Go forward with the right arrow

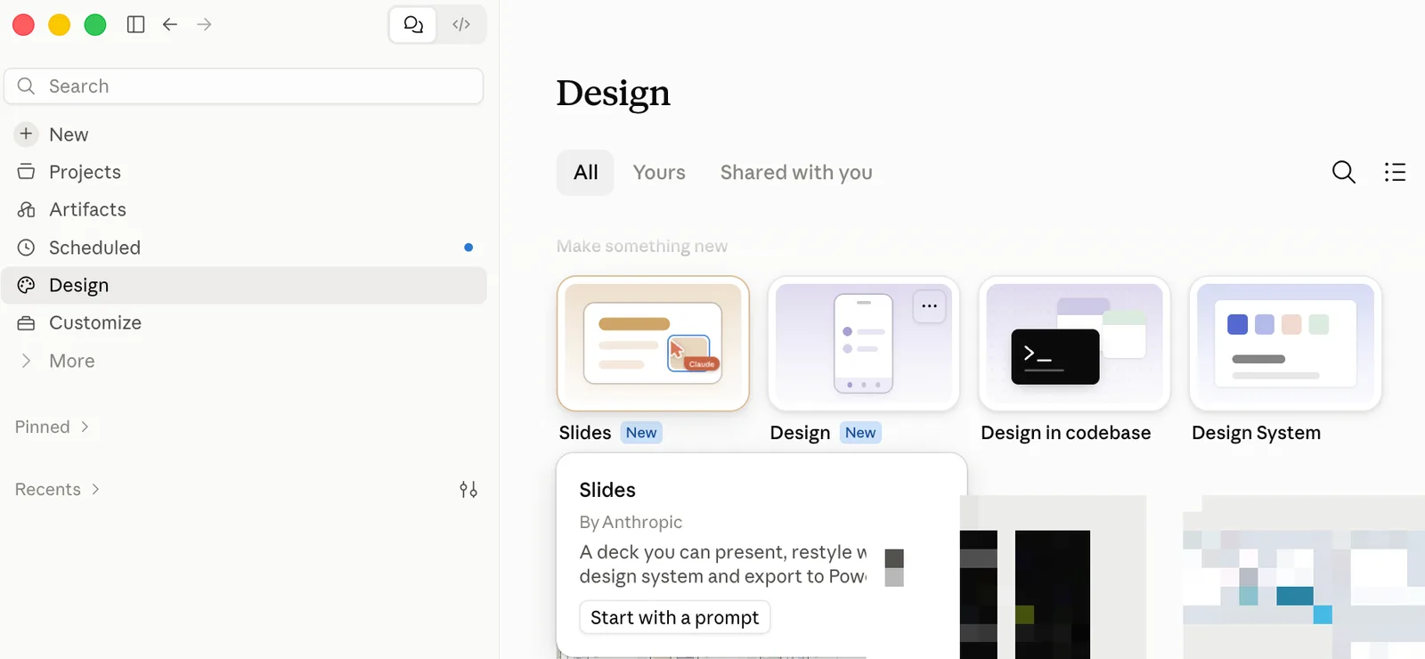coord(204,25)
